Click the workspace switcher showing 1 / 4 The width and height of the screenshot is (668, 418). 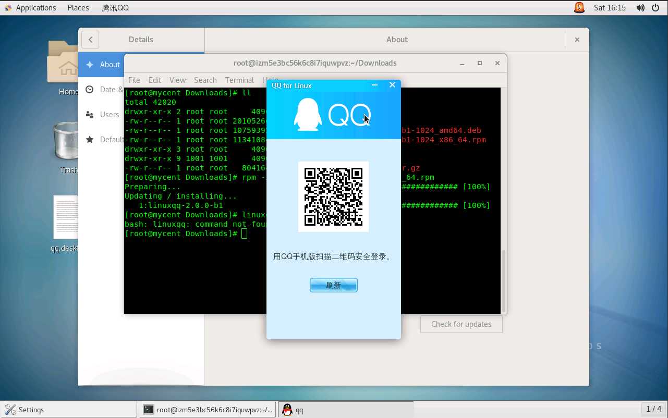[653, 409]
